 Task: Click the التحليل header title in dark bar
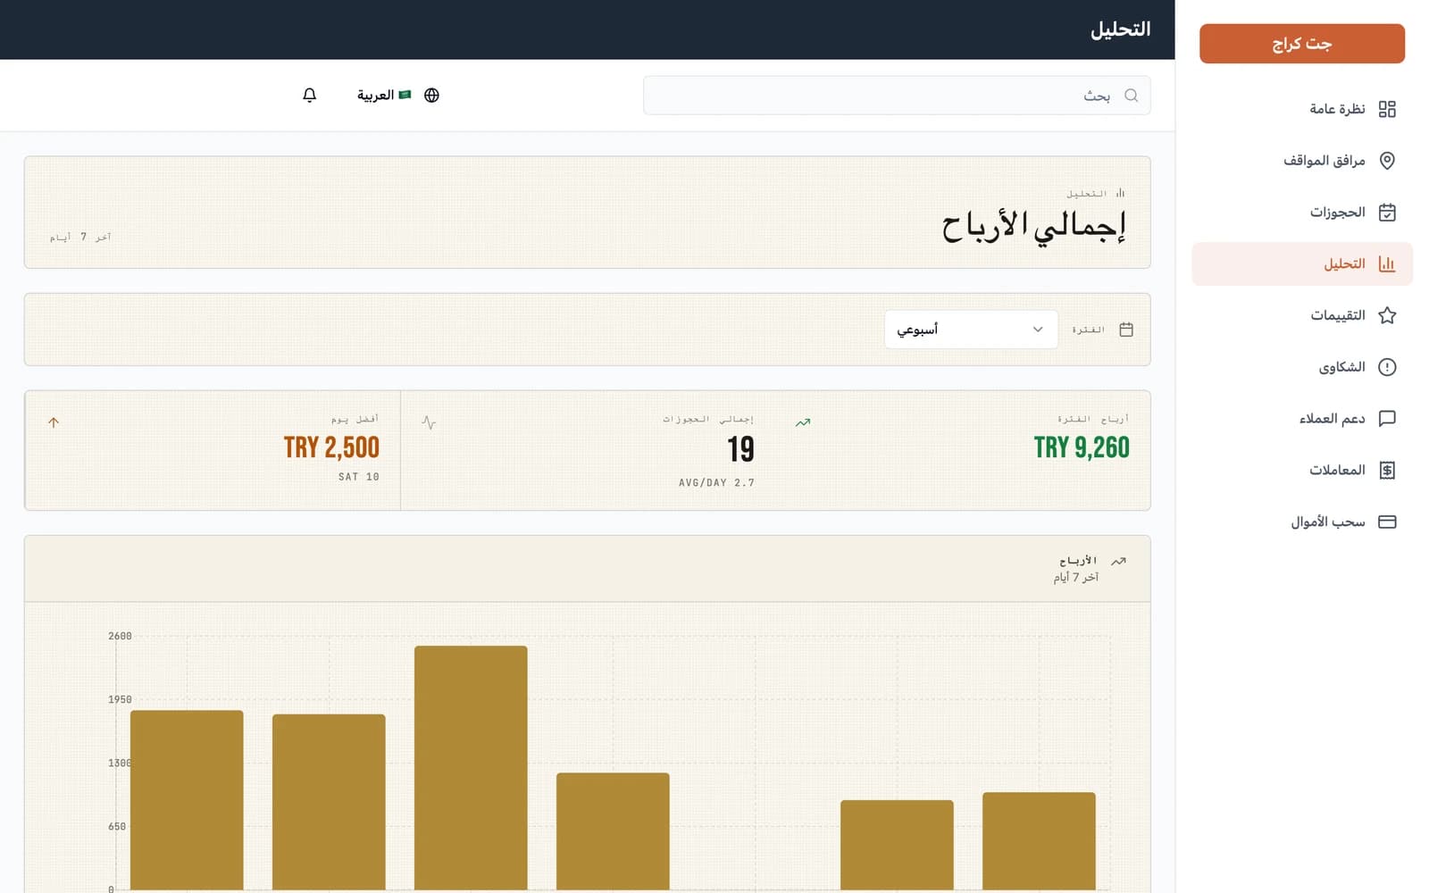point(1120,29)
